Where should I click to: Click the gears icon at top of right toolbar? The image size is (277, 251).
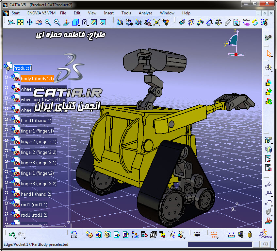(269, 38)
